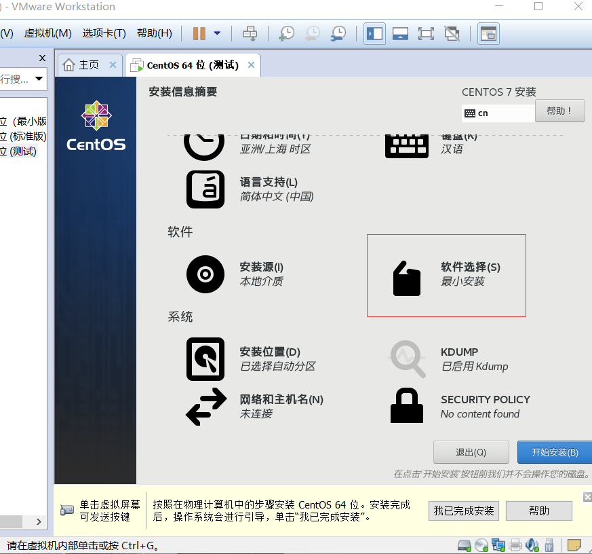Click the sound card status bar icon
This screenshot has width=592, height=554.
click(532, 545)
